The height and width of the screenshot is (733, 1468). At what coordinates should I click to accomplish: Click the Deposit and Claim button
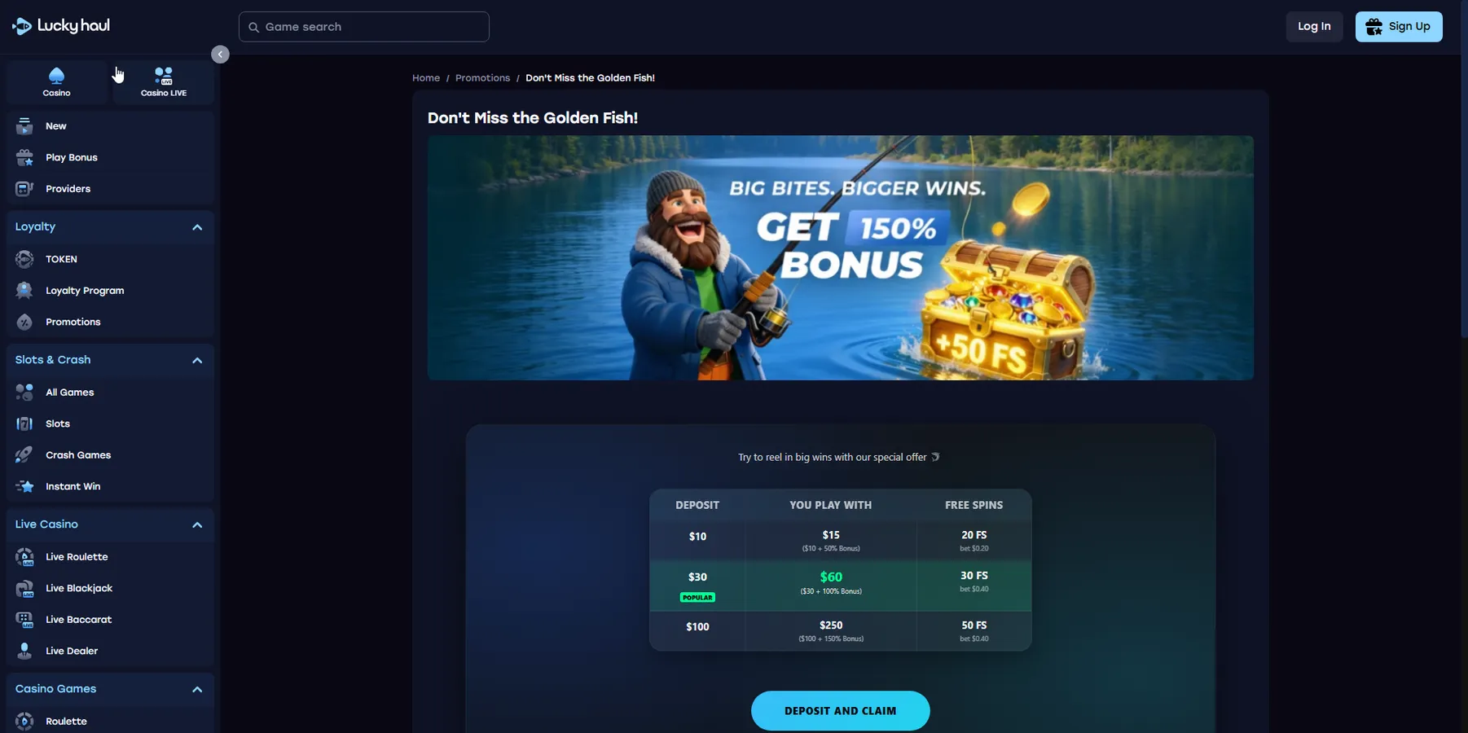click(840, 711)
